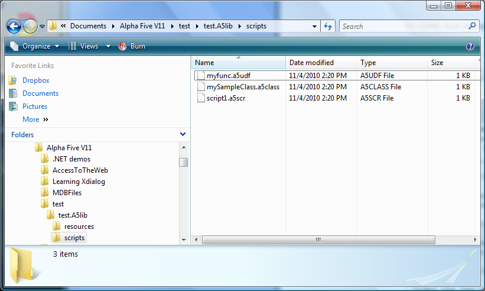
Task: Expand arrow after Documents breadcrumb
Action: [x=113, y=26]
